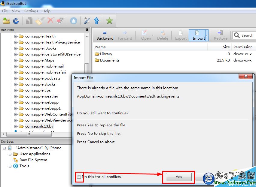Screen dimensions: 256x187
Task: Click the Restore toolbar button
Action: pyautogui.click(x=221, y=35)
